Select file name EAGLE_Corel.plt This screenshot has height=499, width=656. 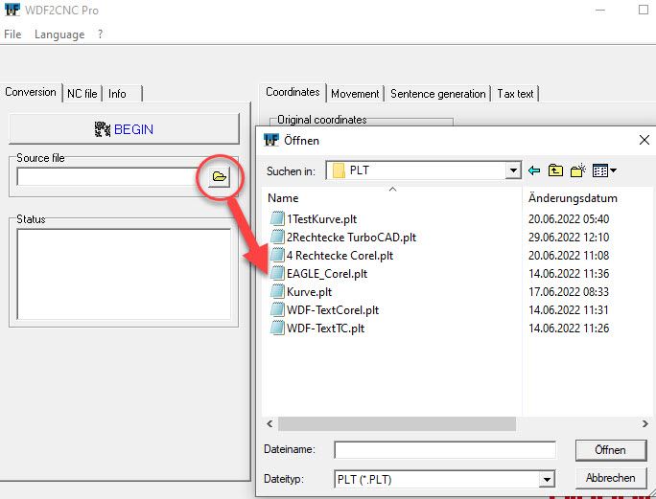(x=327, y=274)
